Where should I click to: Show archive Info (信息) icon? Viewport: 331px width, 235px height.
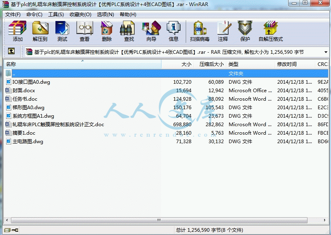tap(174, 31)
